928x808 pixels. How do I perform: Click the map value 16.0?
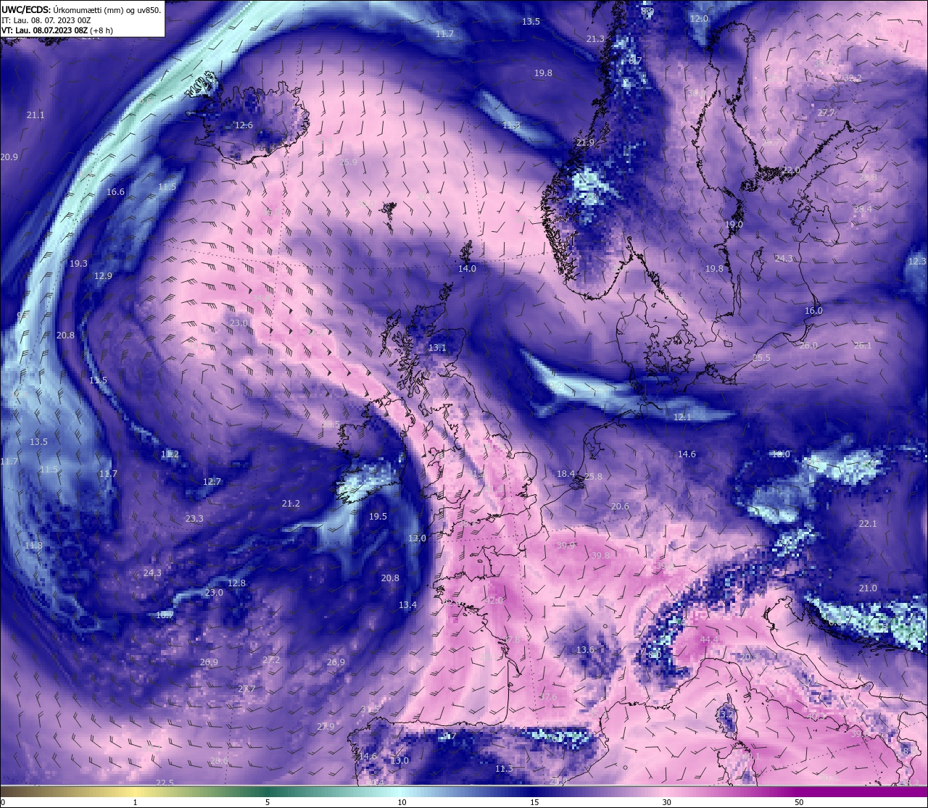coord(813,311)
